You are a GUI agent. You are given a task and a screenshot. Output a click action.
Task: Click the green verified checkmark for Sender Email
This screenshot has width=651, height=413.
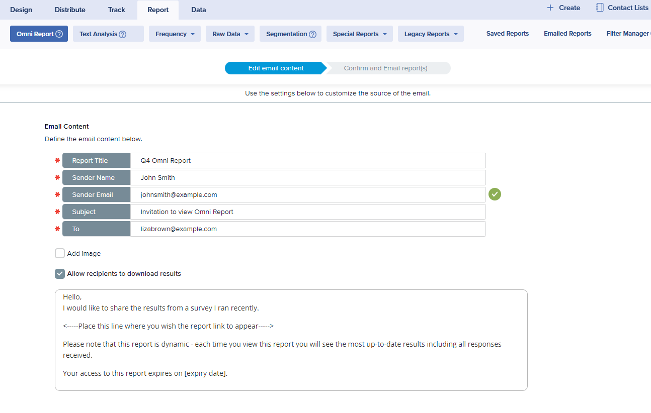[x=495, y=194]
